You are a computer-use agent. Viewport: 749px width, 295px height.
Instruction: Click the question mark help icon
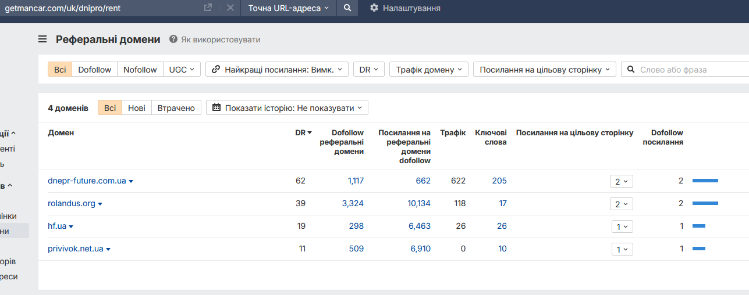point(173,39)
